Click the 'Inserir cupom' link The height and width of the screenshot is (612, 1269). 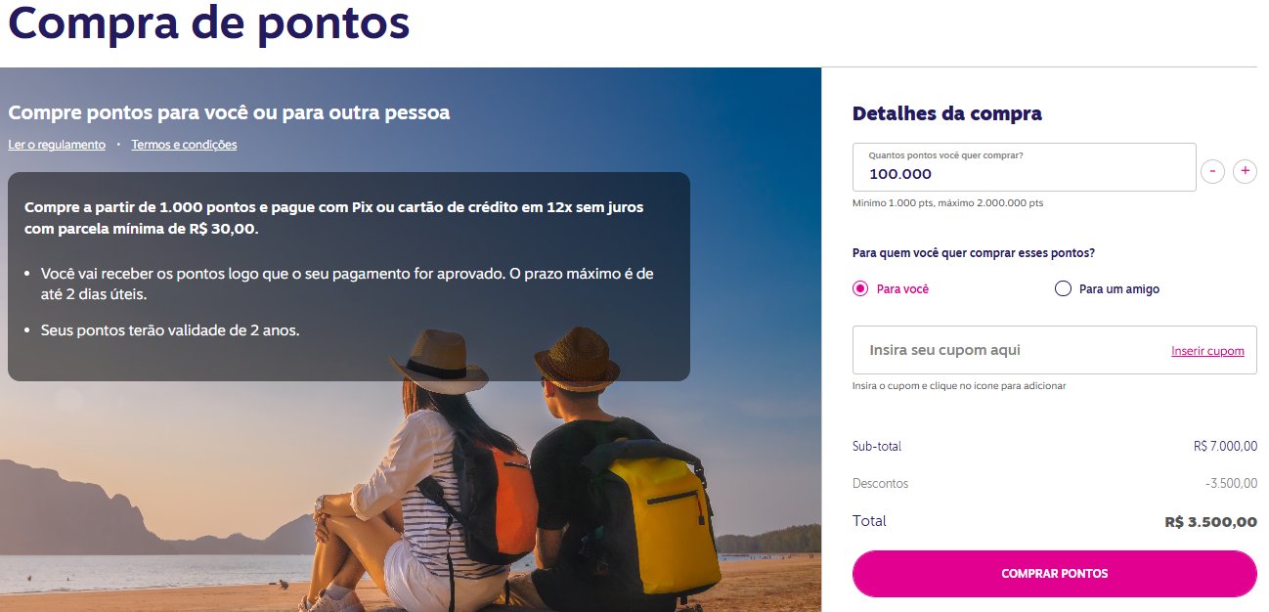(x=1207, y=351)
